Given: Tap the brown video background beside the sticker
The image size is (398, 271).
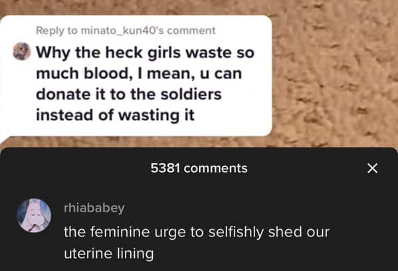Looking at the screenshot, I should pyautogui.click(x=335, y=76).
